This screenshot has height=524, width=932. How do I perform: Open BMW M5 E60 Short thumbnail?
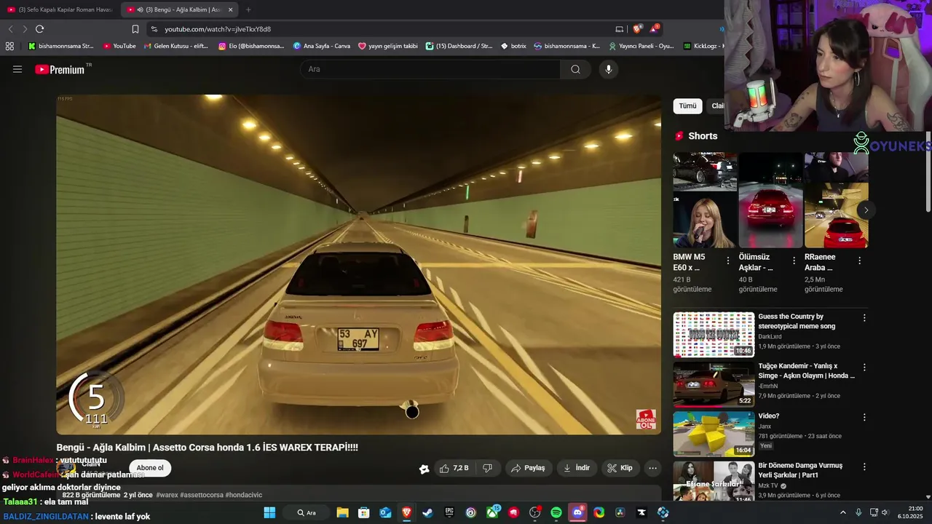[x=705, y=200]
